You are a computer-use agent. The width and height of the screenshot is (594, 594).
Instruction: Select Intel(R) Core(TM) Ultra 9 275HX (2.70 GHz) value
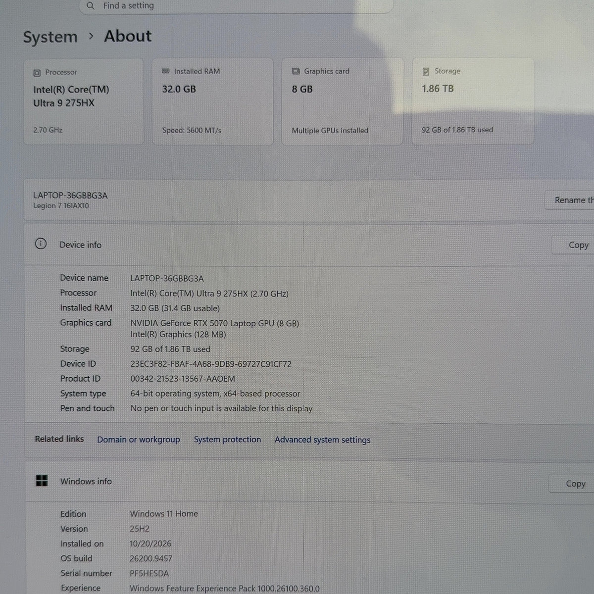pyautogui.click(x=209, y=294)
